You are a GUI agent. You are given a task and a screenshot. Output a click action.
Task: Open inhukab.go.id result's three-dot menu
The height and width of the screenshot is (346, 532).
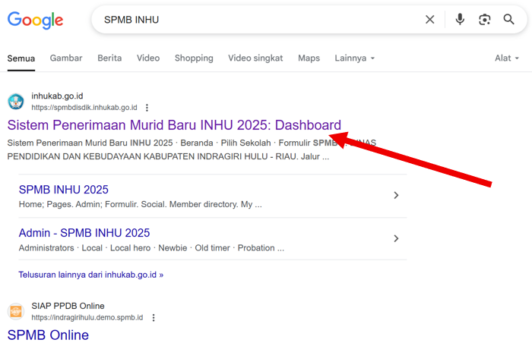point(147,108)
